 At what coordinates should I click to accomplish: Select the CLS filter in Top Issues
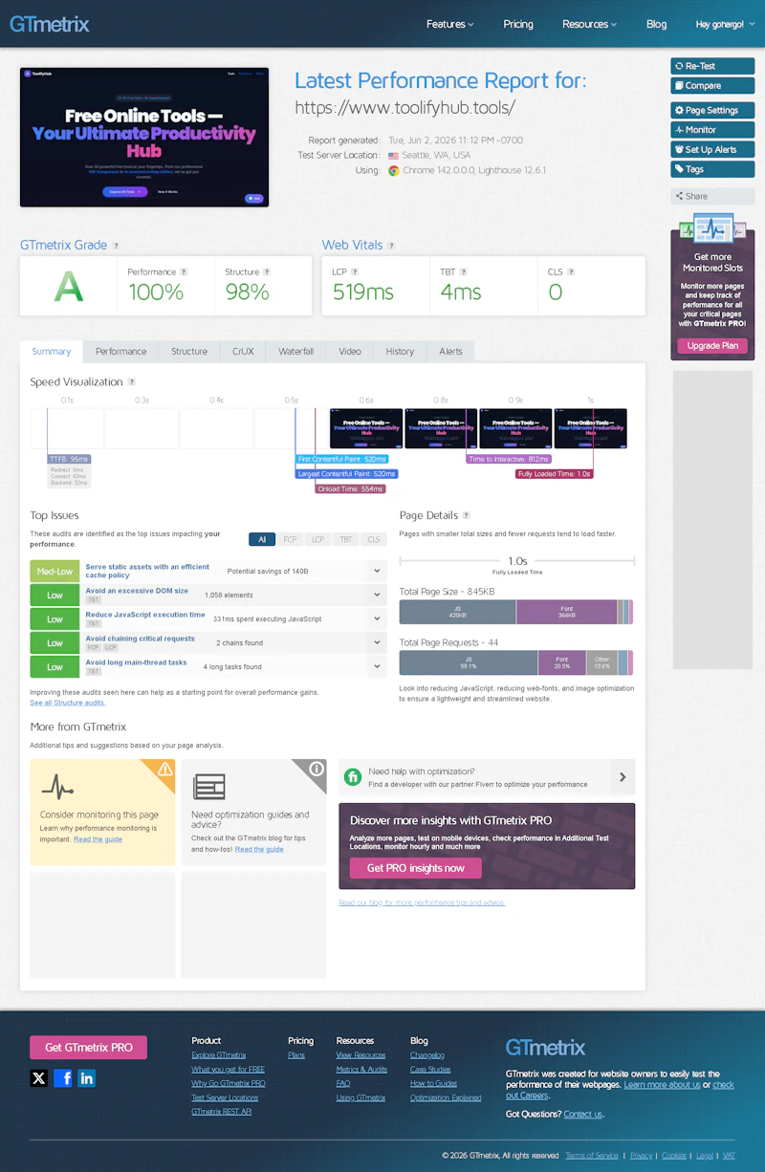[x=373, y=539]
